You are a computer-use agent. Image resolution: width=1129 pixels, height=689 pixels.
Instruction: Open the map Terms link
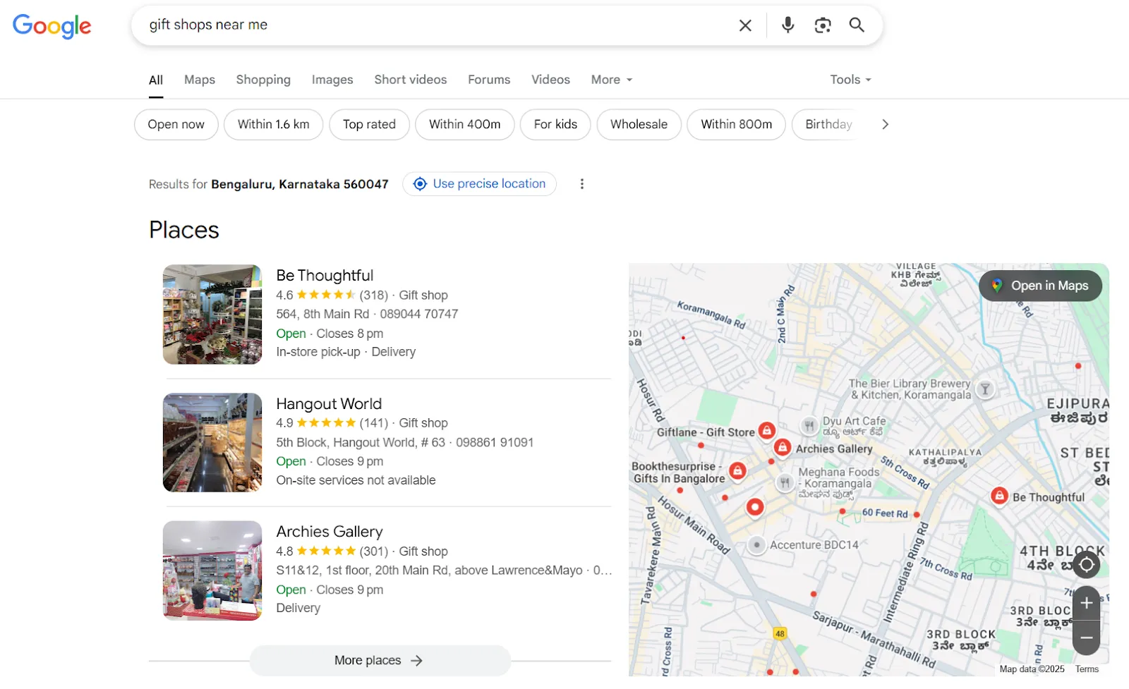(x=1087, y=670)
